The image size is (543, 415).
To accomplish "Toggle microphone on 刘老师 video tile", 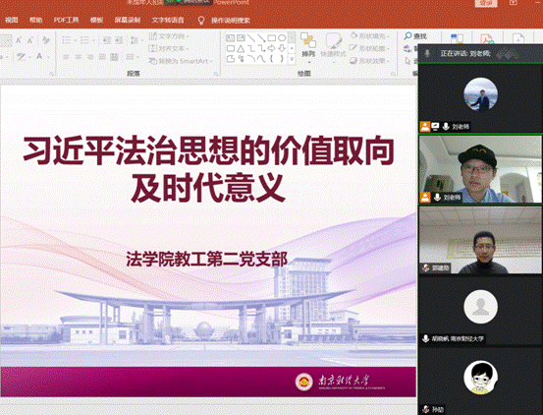I will 437,198.
